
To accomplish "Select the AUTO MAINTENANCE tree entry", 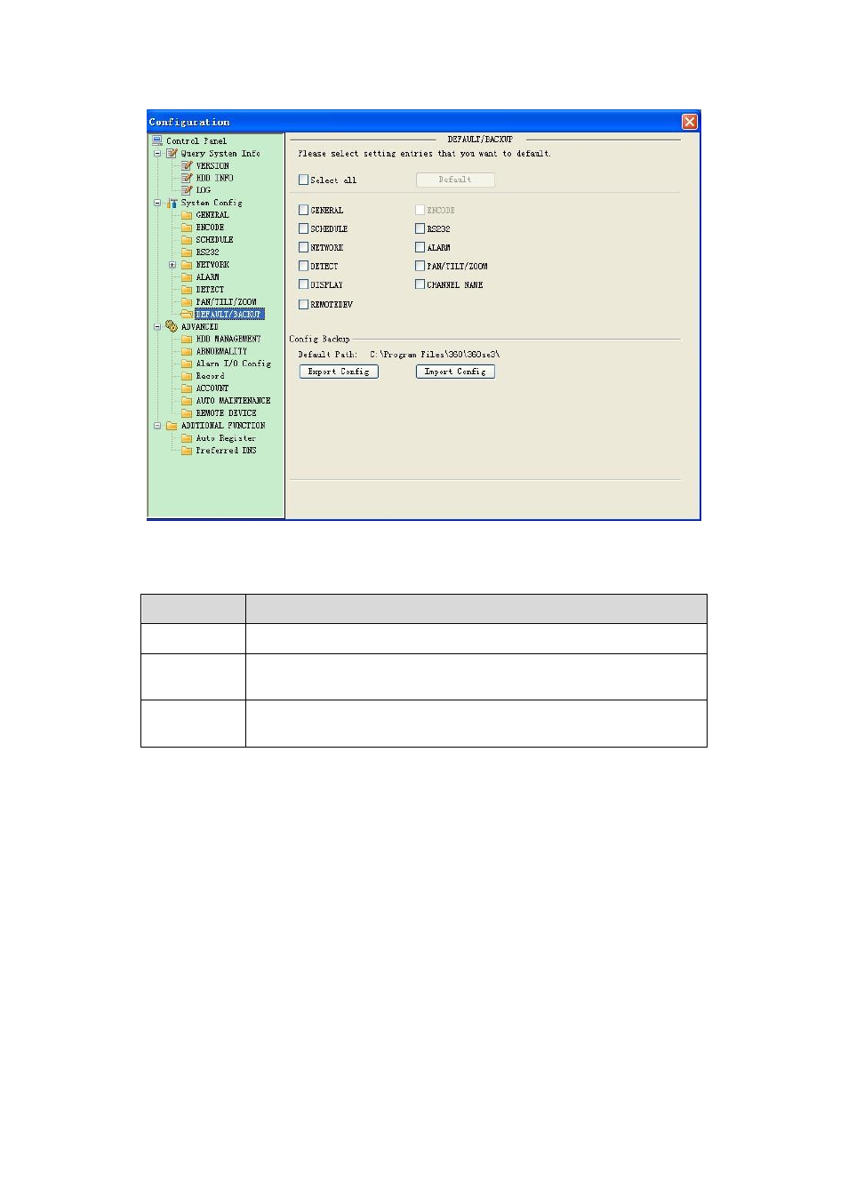I will (233, 401).
